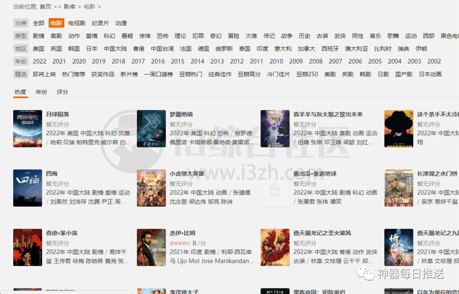Viewport: 459px width, 294px height.
Task: Filter by region 中国台湾
Action: point(162,48)
